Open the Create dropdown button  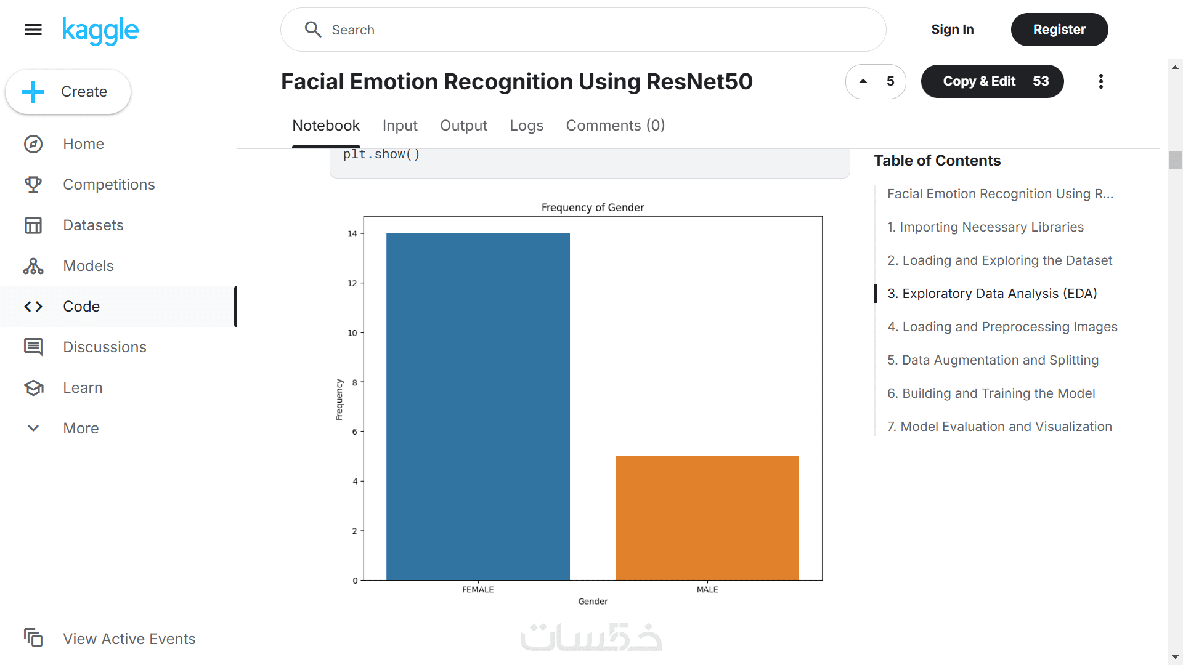[68, 92]
